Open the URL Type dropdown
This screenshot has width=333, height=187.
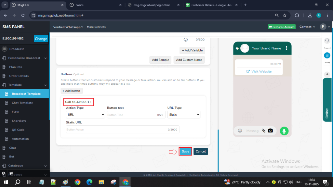(184, 115)
